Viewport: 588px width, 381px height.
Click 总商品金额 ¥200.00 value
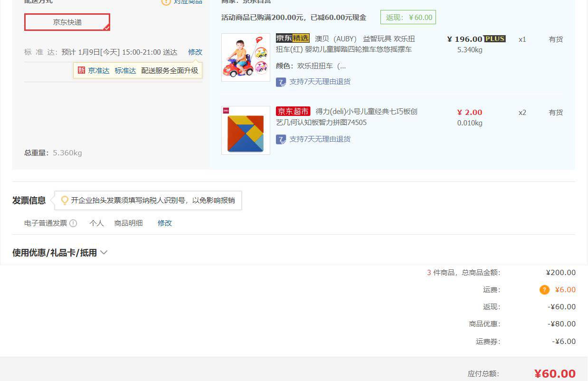(561, 273)
